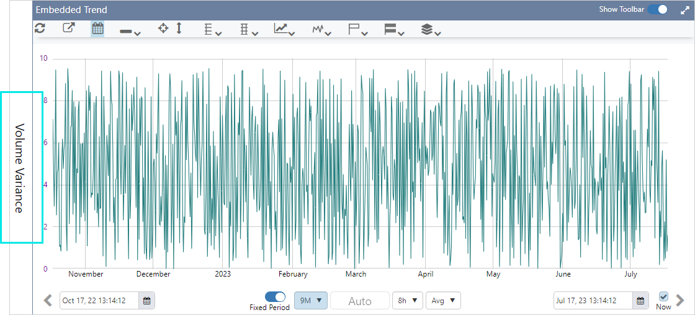The height and width of the screenshot is (315, 695).
Task: Click the Auto button
Action: click(x=360, y=301)
